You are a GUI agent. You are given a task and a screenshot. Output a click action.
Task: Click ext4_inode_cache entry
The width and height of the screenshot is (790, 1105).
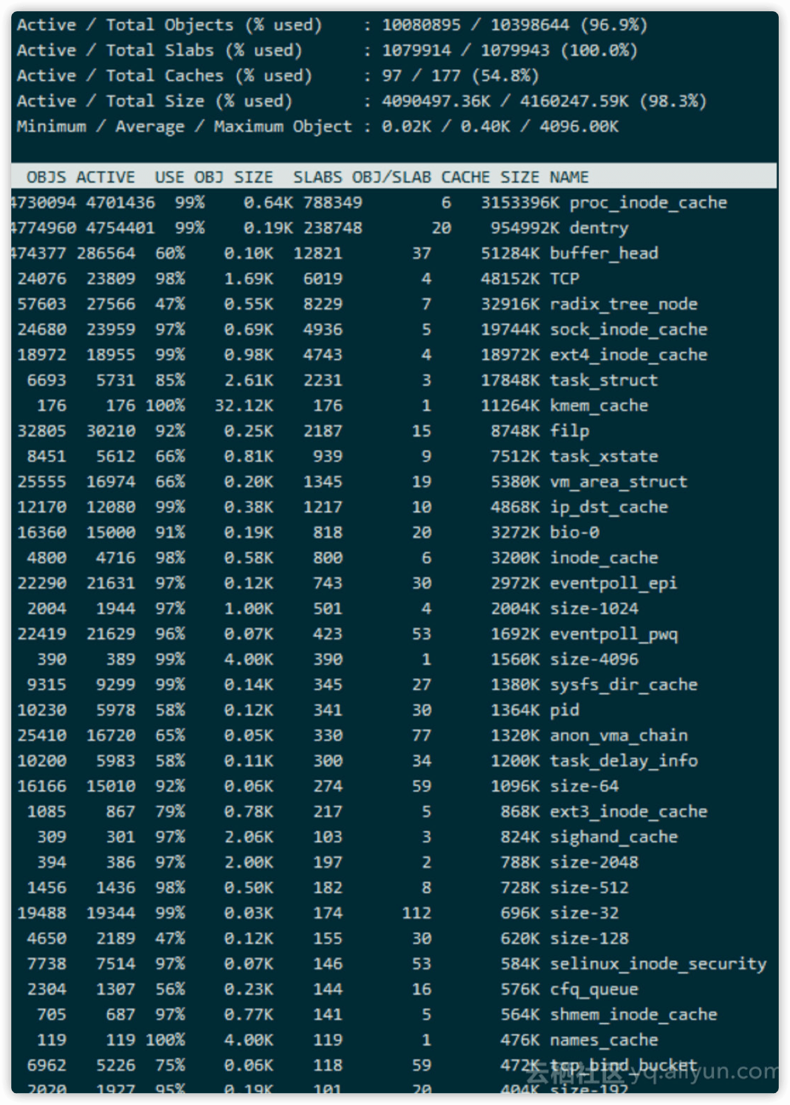click(x=628, y=355)
